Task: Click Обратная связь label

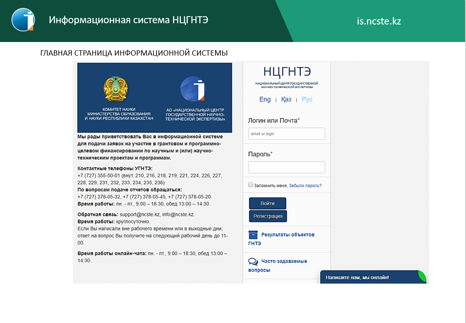Action: pos(98,214)
